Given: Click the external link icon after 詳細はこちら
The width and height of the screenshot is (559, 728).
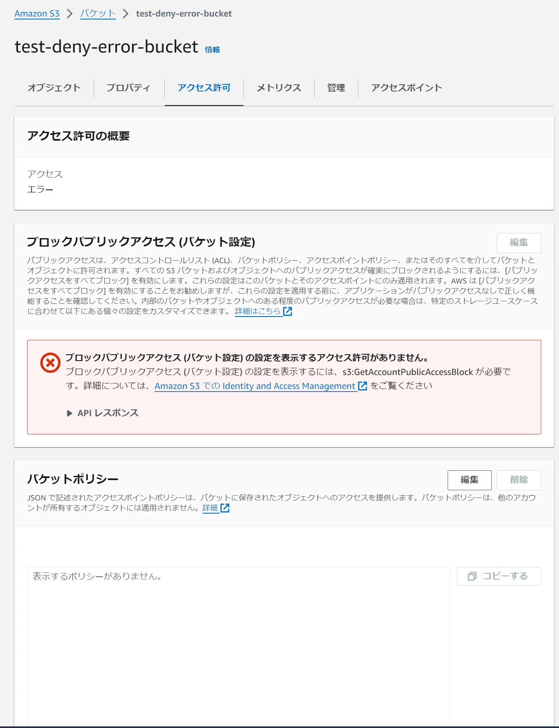Looking at the screenshot, I should tap(288, 311).
